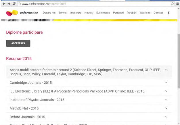The image size is (180, 125).
Task: Select the IEL Electronic Library row text
Action: click(x=77, y=91)
